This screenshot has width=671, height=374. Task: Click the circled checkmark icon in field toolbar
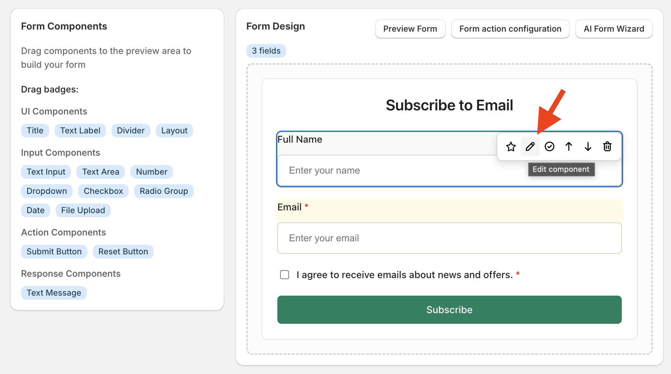pyautogui.click(x=550, y=147)
